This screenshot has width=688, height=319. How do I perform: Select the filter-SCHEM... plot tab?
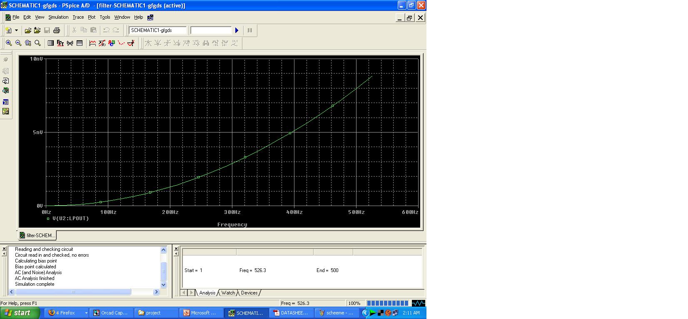coord(37,236)
